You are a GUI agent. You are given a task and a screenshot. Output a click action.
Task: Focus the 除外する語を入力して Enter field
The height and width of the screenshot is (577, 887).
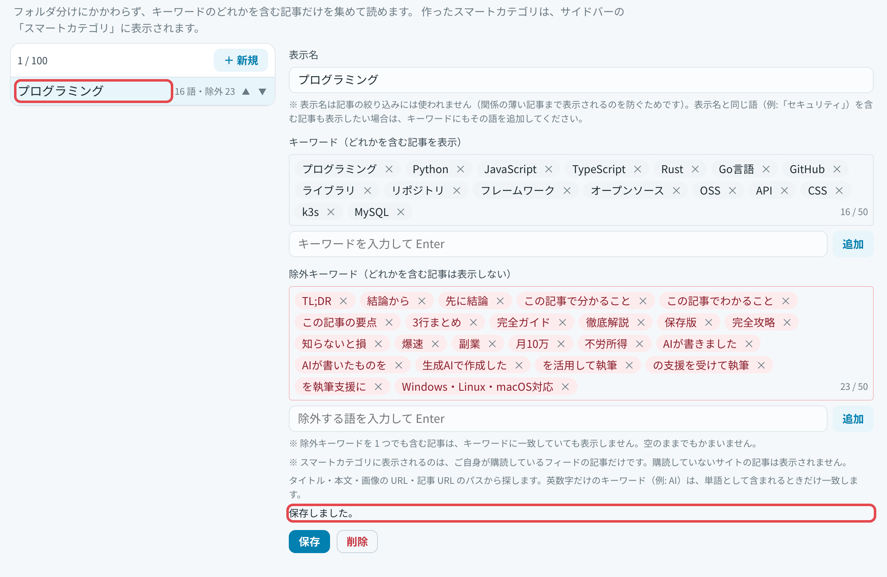(558, 419)
